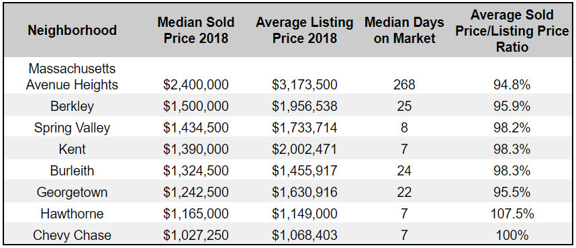Viewport: 576px width, 248px height.
Task: Select the Burleith neighborhood cell
Action: pos(72,170)
